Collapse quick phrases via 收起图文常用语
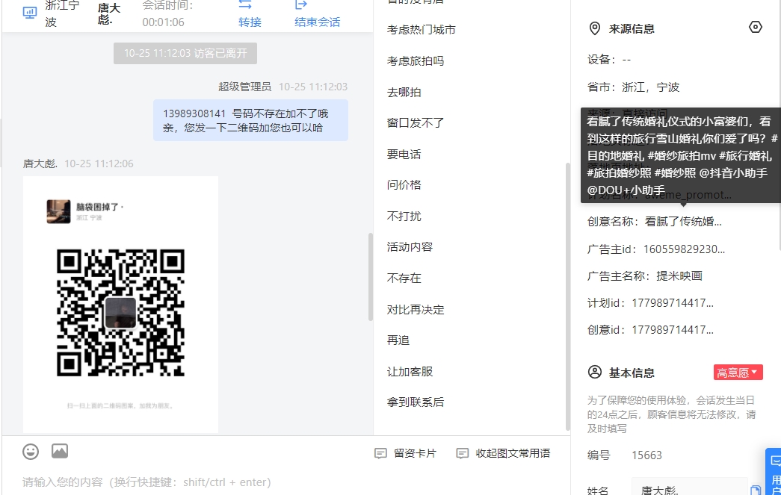The image size is (781, 495). (503, 453)
